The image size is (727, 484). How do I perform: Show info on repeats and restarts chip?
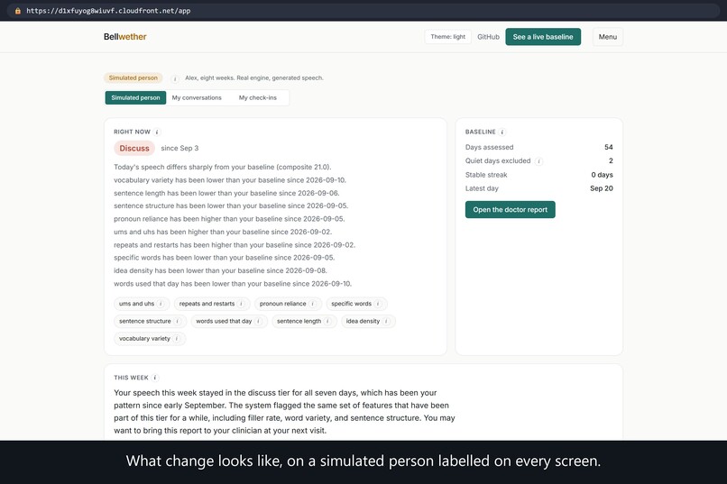click(x=241, y=304)
